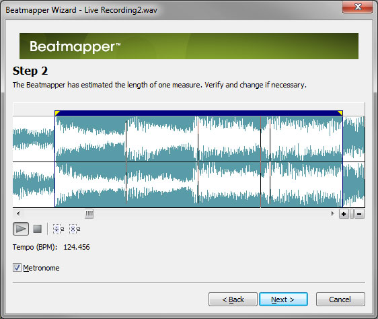Halve the selection with divide-by-2 icon
The height and width of the screenshot is (319, 378).
(x=59, y=229)
